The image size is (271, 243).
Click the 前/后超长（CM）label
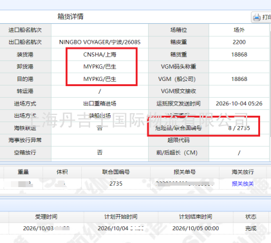(x=177, y=152)
